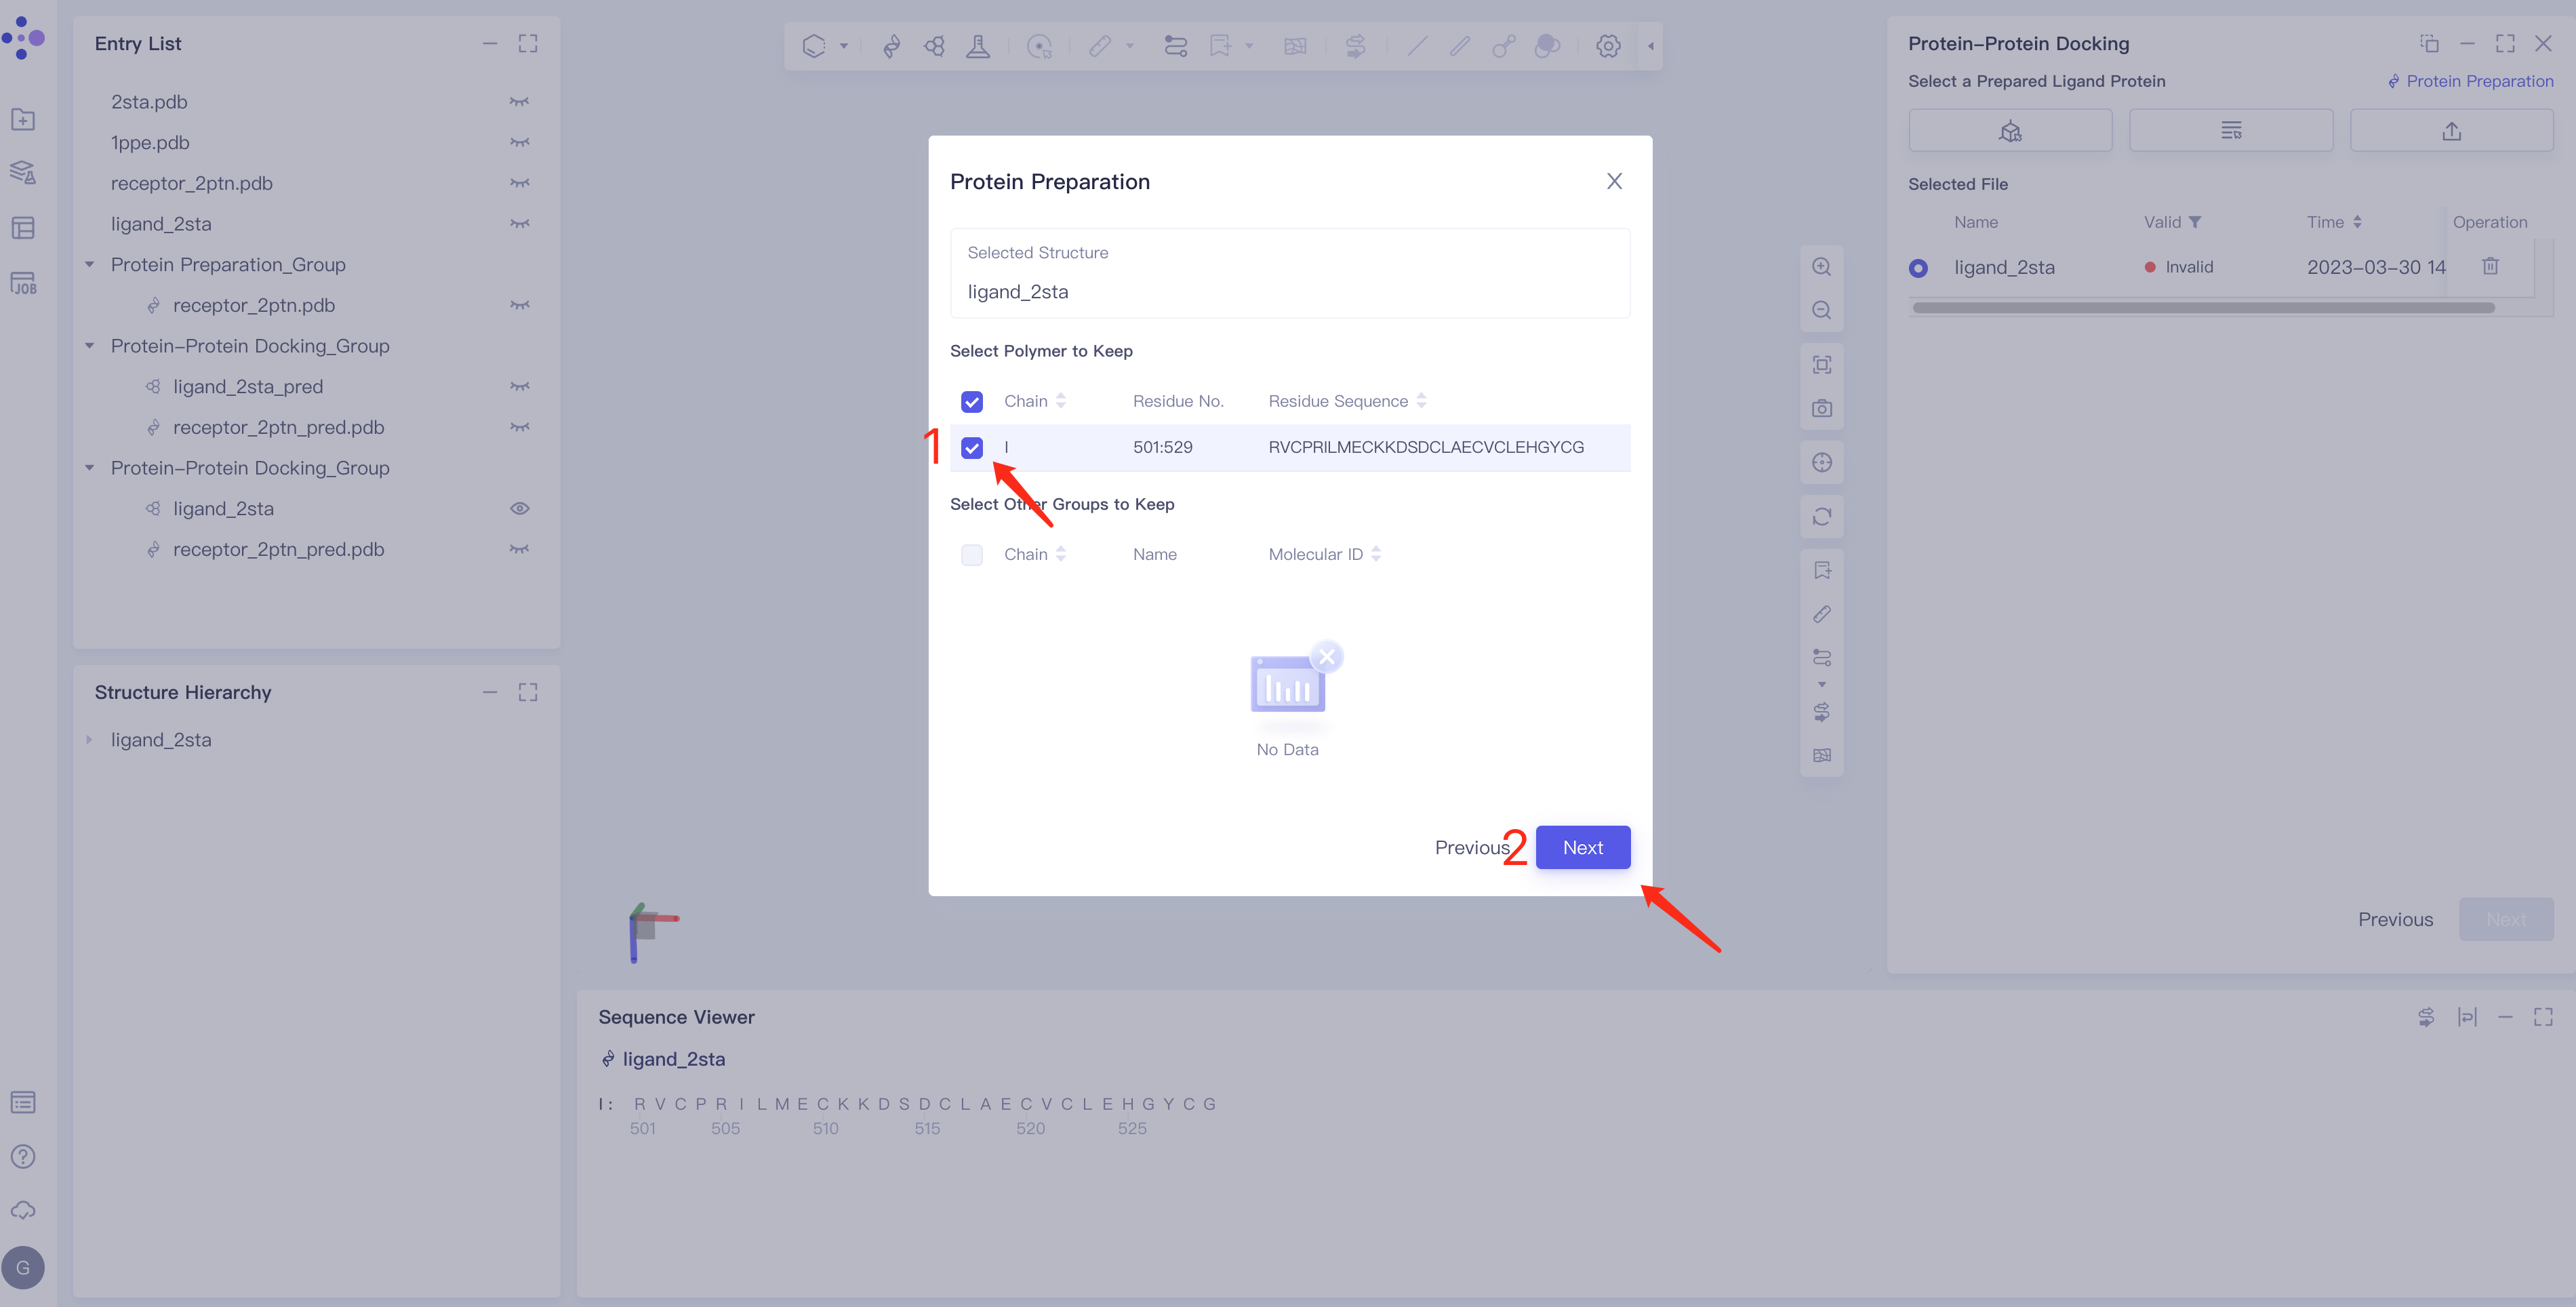Image resolution: width=2576 pixels, height=1307 pixels.
Task: Click the flask icon in toolbar
Action: [x=977, y=46]
